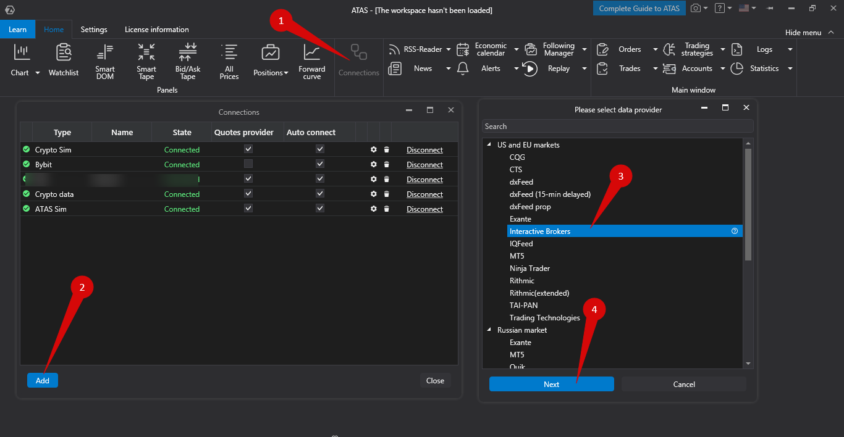Switch to the Learn tab
Viewport: 844px width, 437px height.
(17, 30)
